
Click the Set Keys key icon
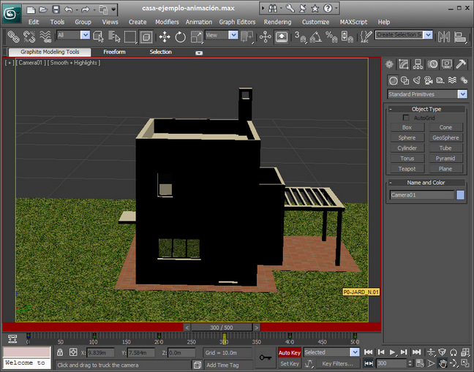pos(266,357)
